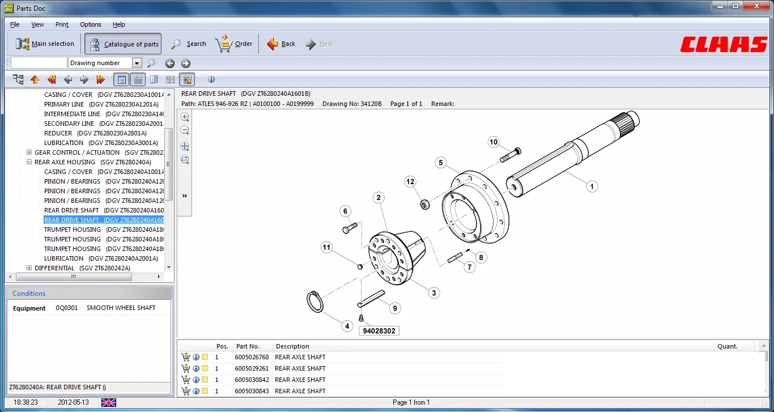This screenshot has width=774, height=412.
Task: Click the Search toolbar button
Action: (x=189, y=44)
